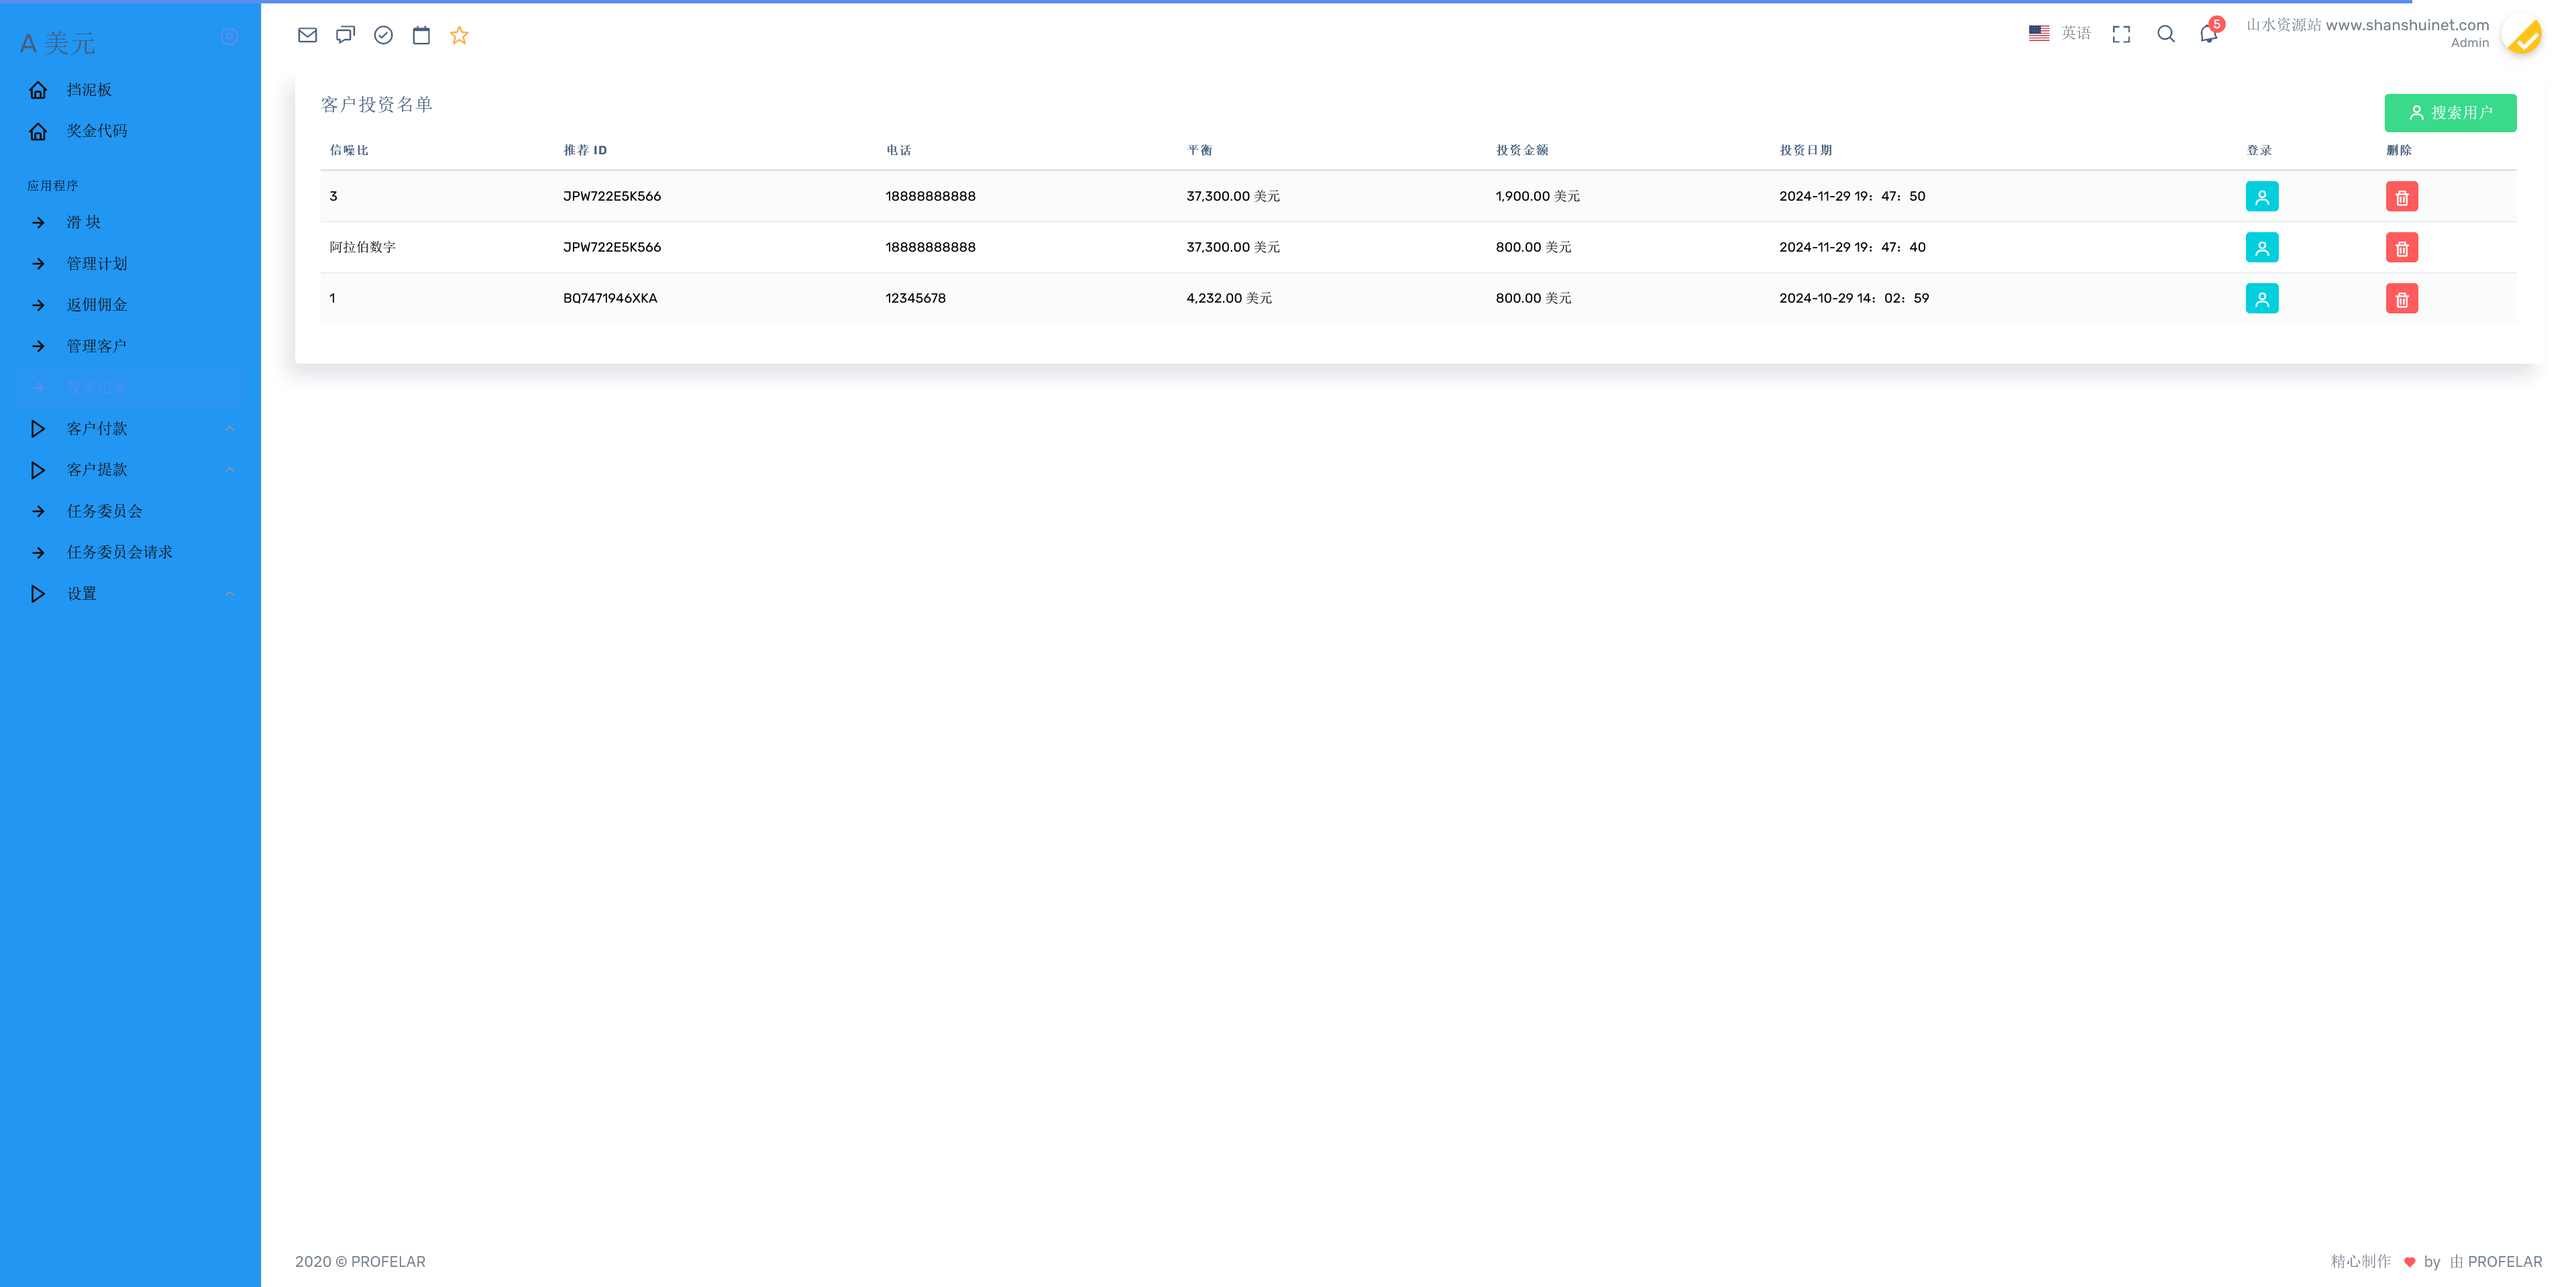Image resolution: width=2576 pixels, height=1287 pixels.
Task: Open the search magnifier icon
Action: coord(2166,34)
